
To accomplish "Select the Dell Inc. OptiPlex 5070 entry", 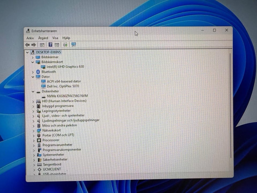I will coord(63,86).
